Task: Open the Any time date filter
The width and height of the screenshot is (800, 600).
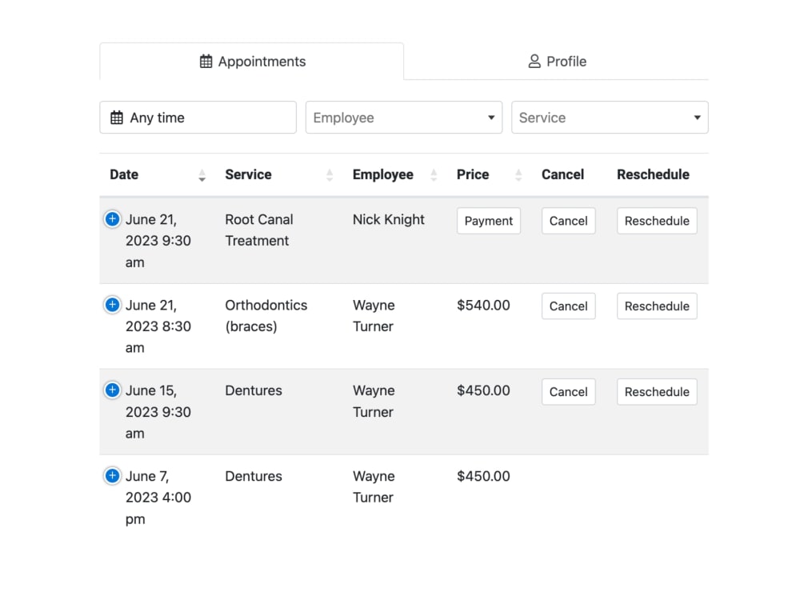Action: (198, 117)
